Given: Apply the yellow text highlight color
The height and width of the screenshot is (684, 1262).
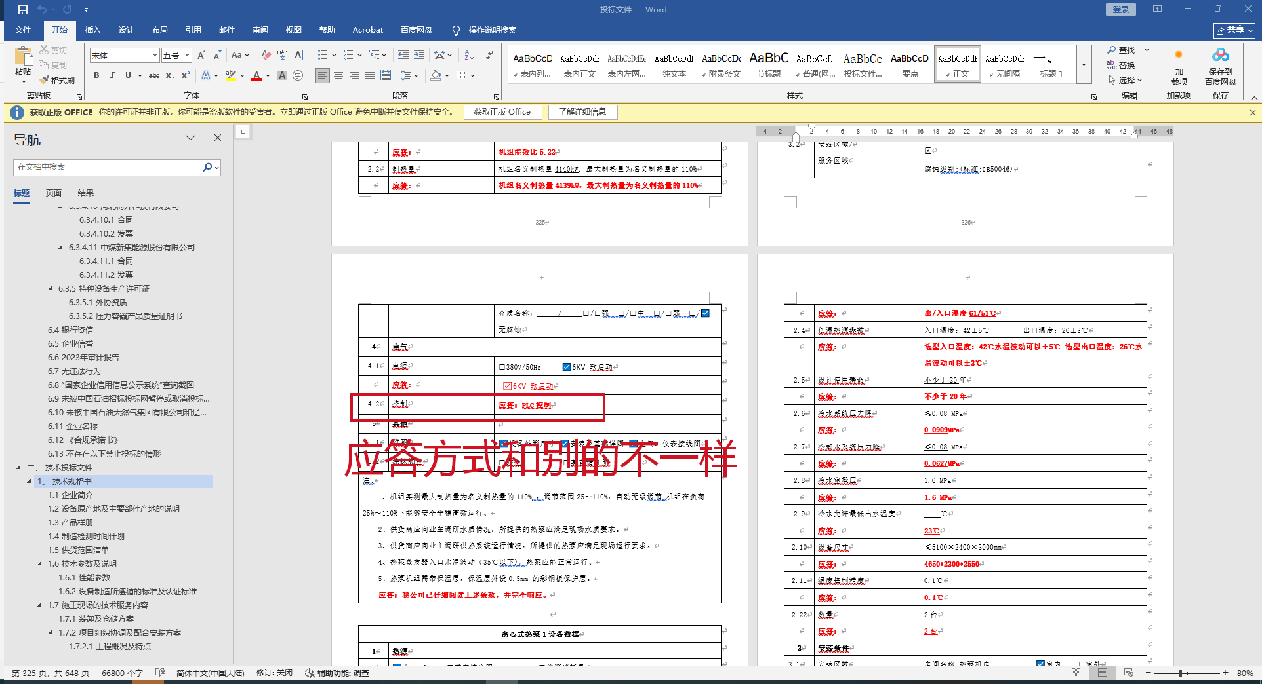Looking at the screenshot, I should coord(231,75).
